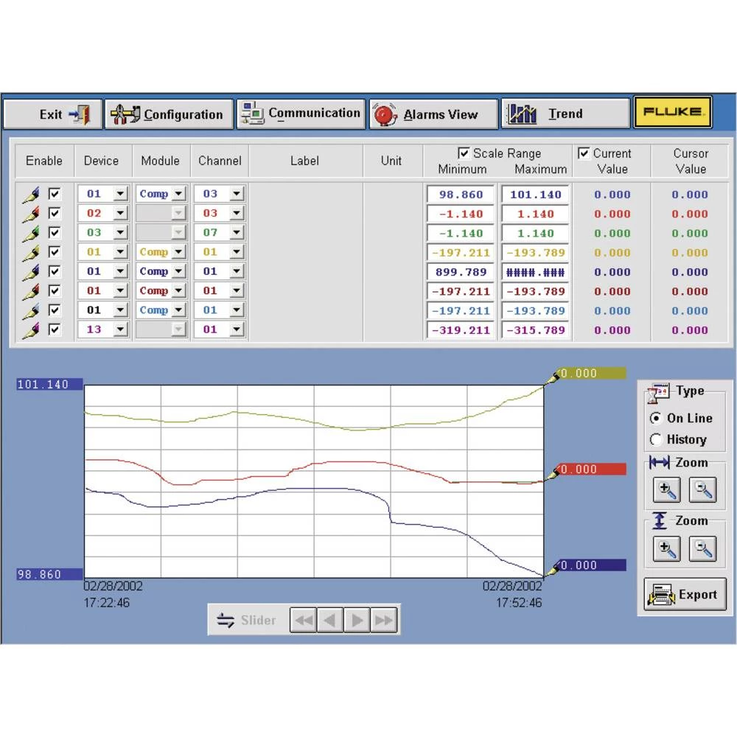Image resolution: width=737 pixels, height=737 pixels.
Task: Exit the application
Action: point(52,113)
